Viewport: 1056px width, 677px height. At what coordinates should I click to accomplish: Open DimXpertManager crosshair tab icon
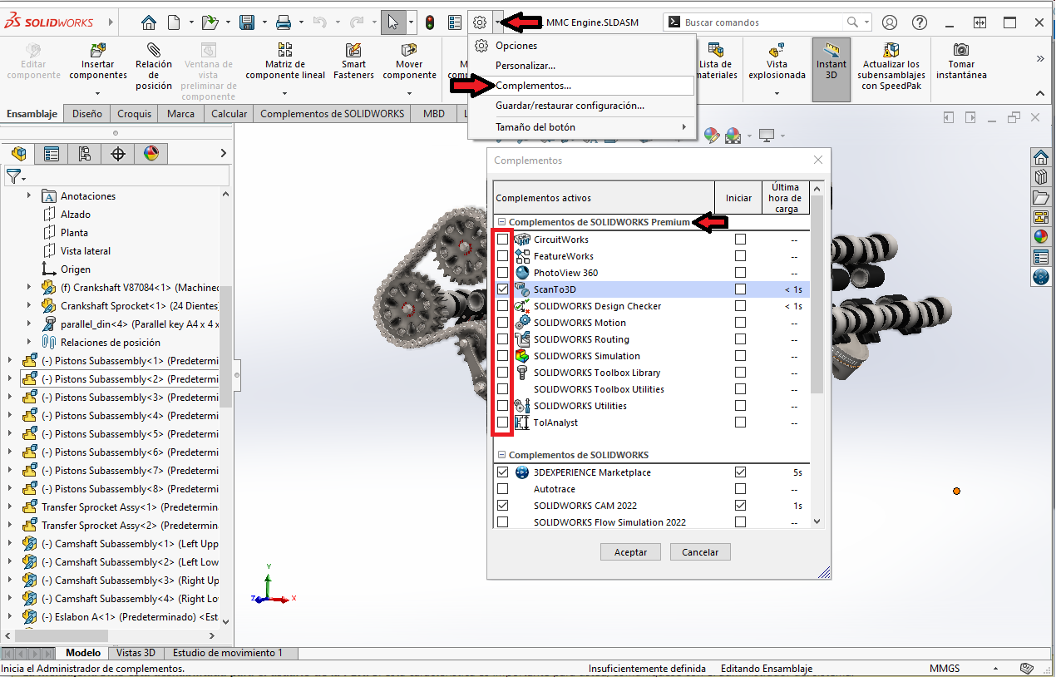point(118,153)
